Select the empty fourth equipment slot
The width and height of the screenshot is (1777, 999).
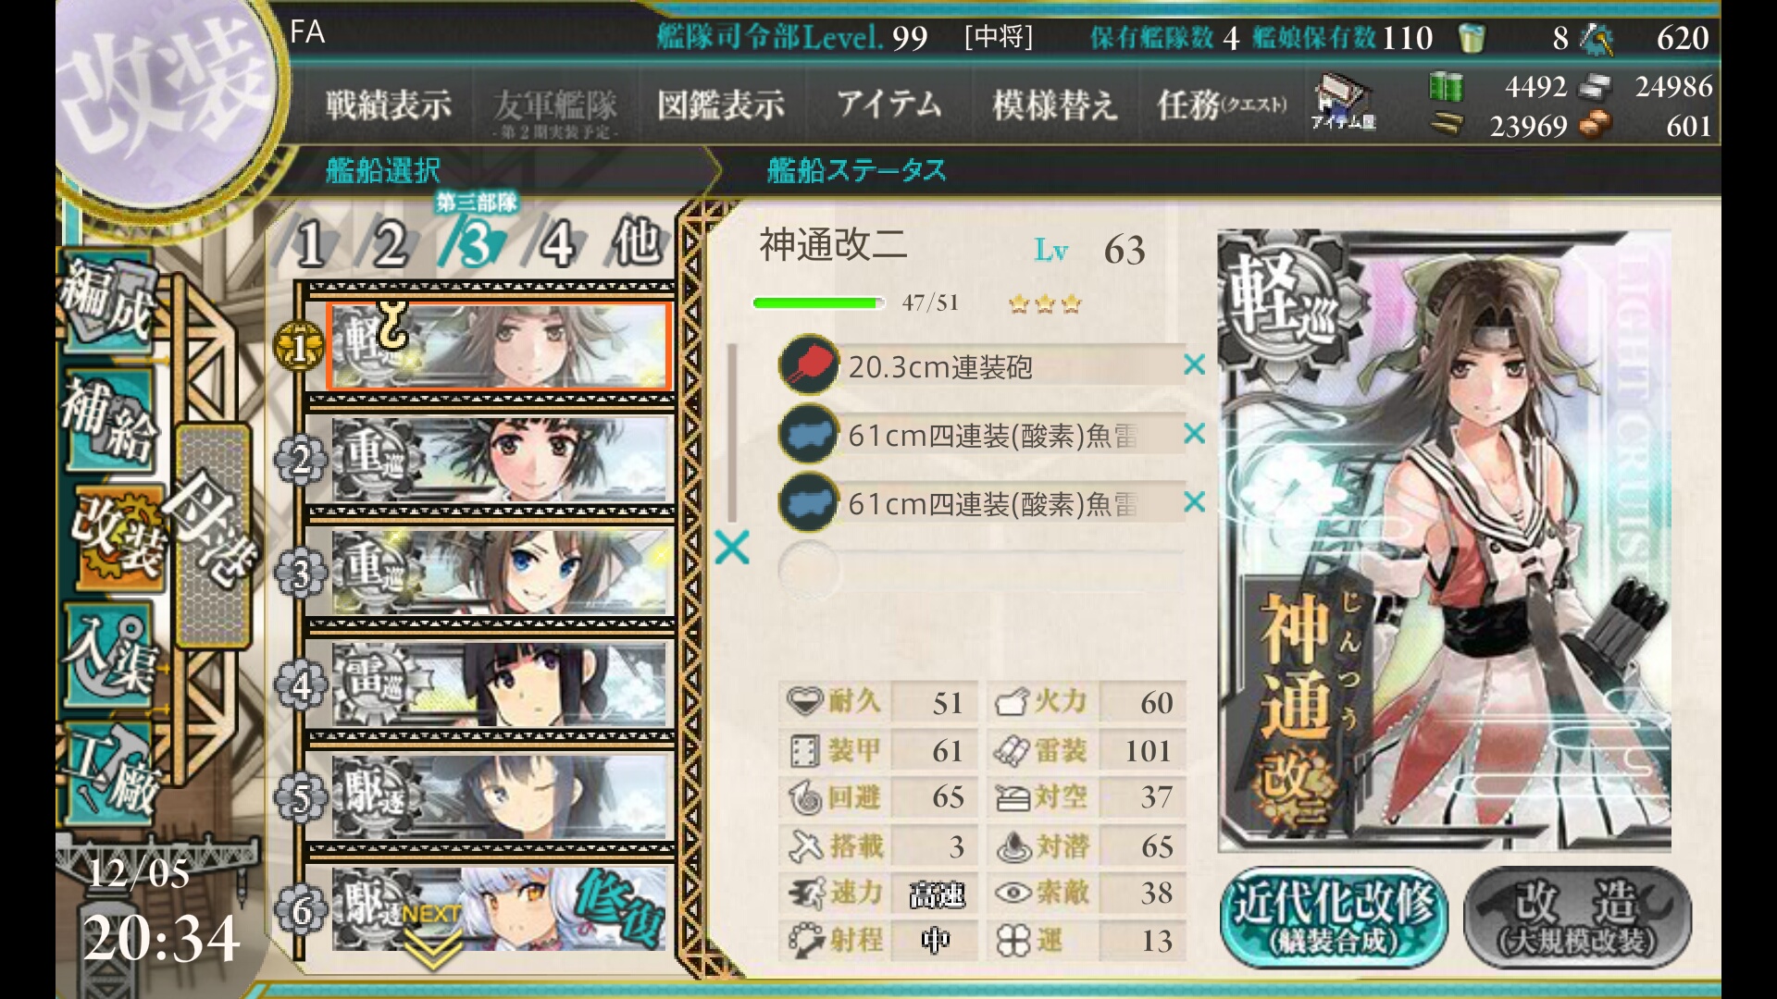[982, 571]
